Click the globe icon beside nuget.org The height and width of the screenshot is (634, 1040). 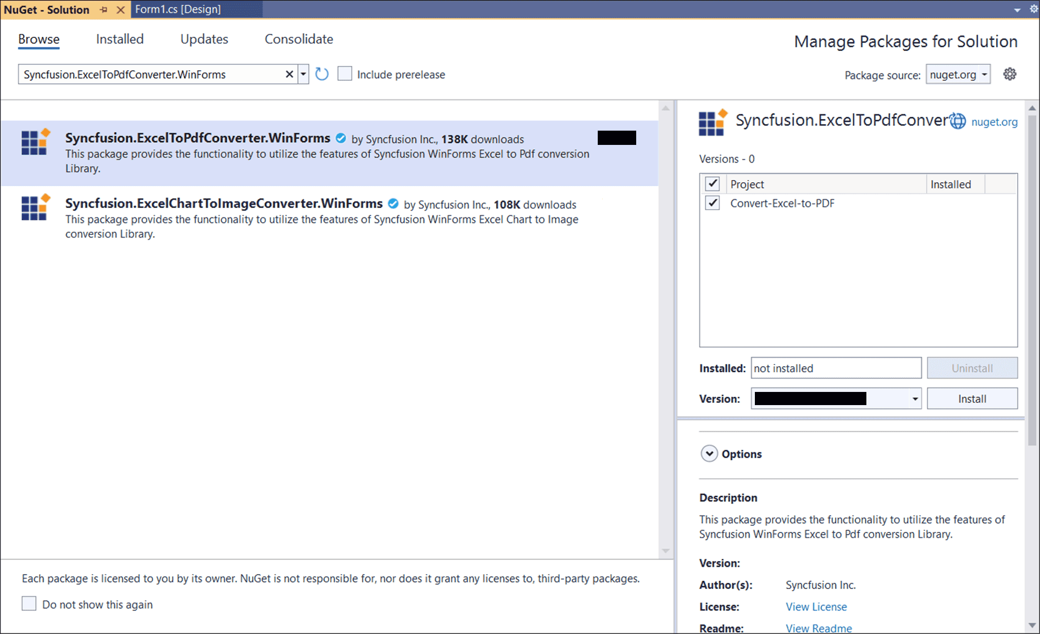(958, 121)
